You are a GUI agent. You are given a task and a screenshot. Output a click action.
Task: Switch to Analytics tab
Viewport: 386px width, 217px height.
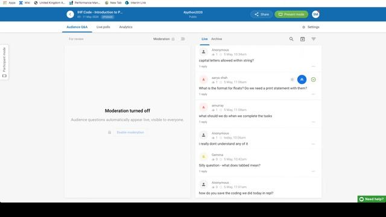click(x=126, y=27)
